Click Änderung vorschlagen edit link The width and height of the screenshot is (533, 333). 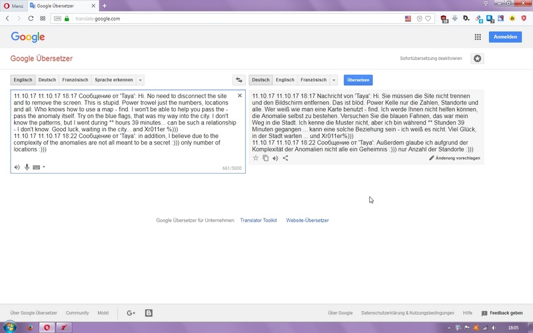pos(454,158)
